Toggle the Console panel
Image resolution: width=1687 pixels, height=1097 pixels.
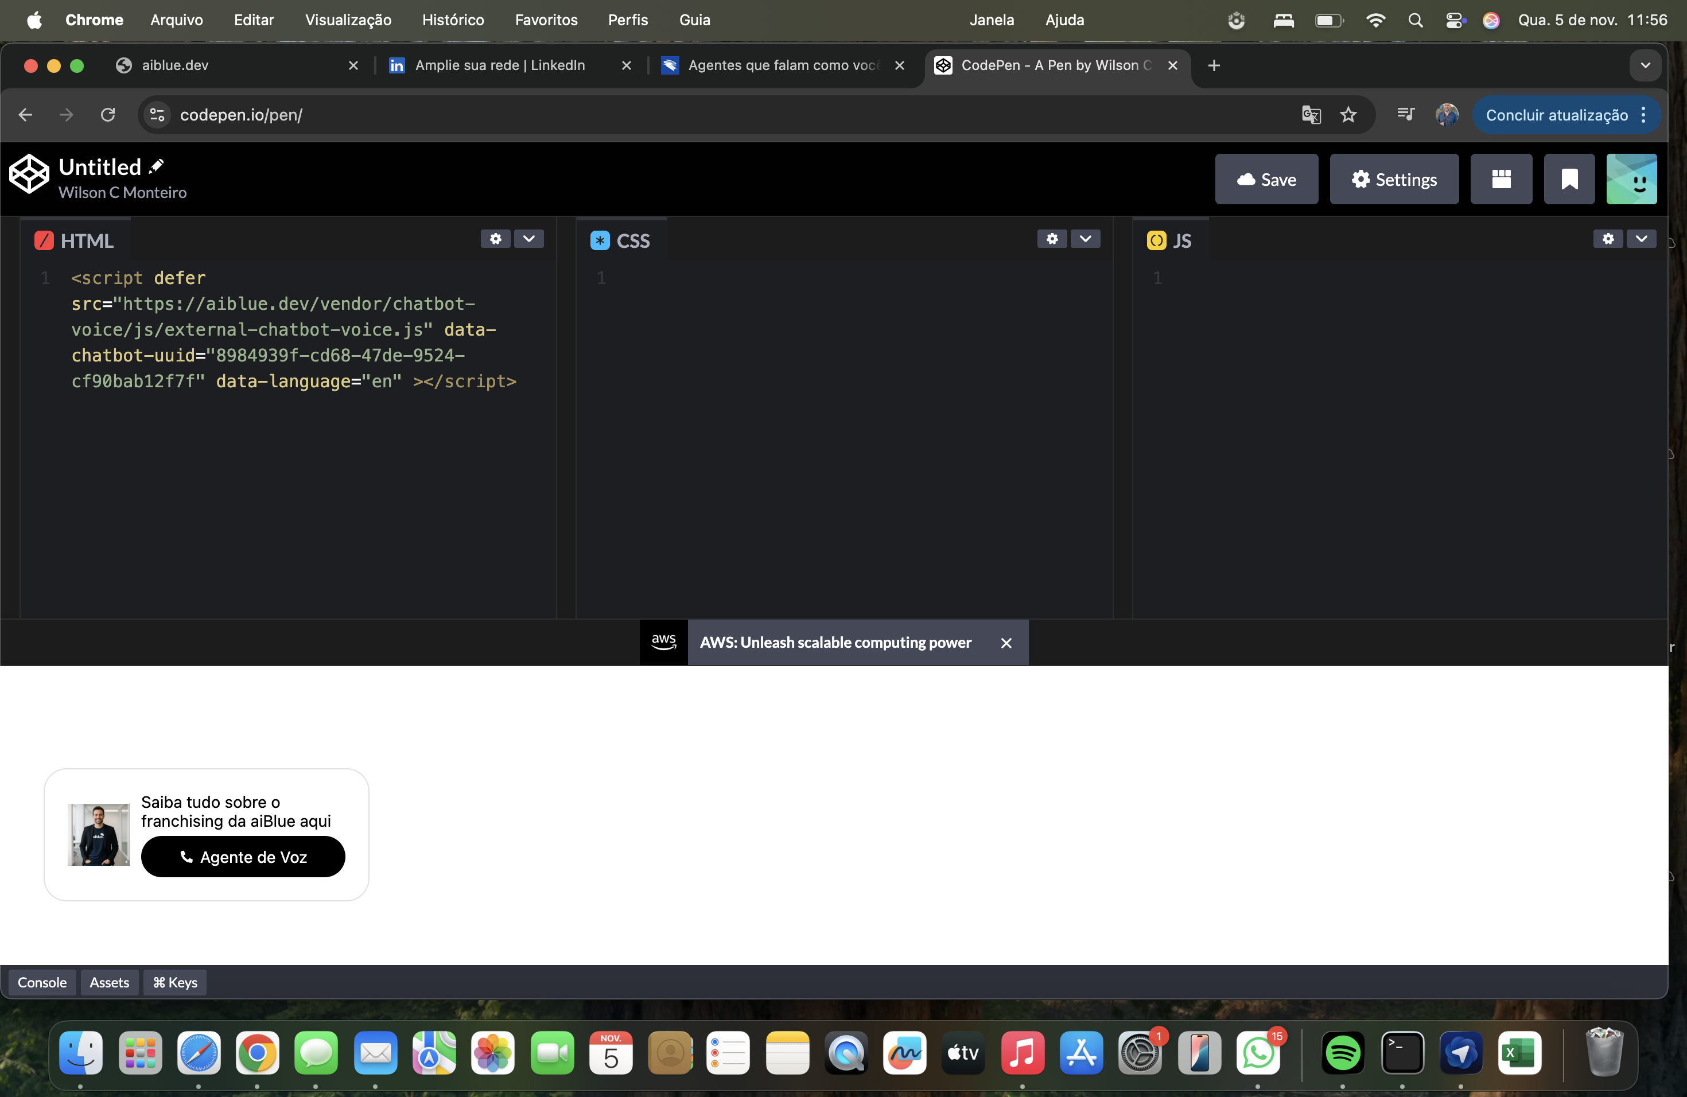coord(42,982)
